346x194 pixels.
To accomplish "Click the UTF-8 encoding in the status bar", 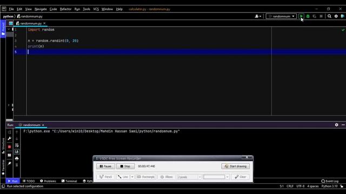I will (x=300, y=186).
